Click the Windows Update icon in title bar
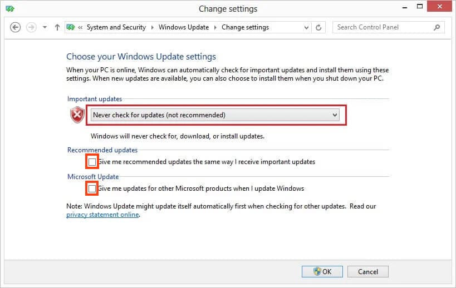This screenshot has height=288, width=456. tap(11, 9)
